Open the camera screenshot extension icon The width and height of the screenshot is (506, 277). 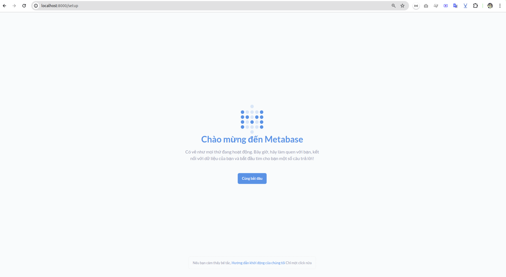426,6
